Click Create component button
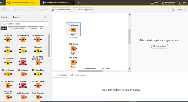Viewport: 188px width, 102px height. tap(83, 10)
